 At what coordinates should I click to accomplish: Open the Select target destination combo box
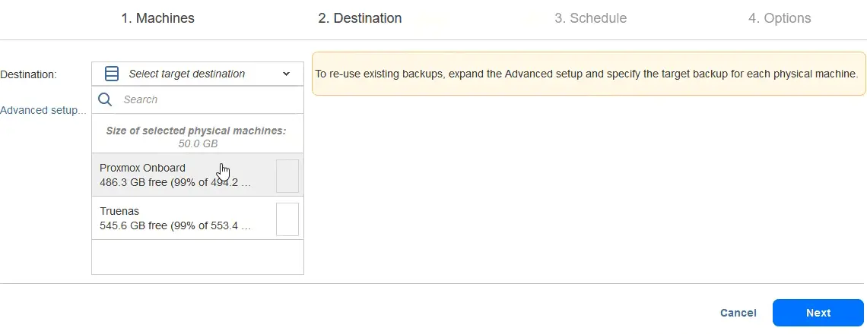point(197,74)
